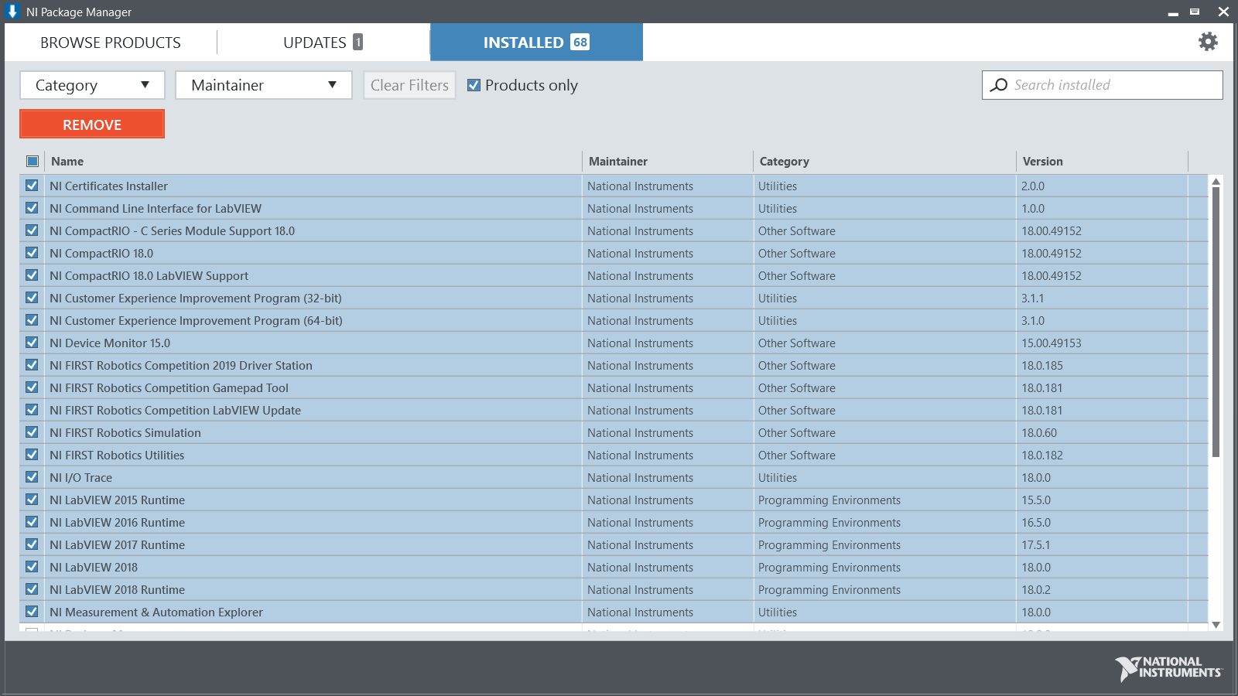
Task: Open the settings gear
Action: tap(1207, 42)
